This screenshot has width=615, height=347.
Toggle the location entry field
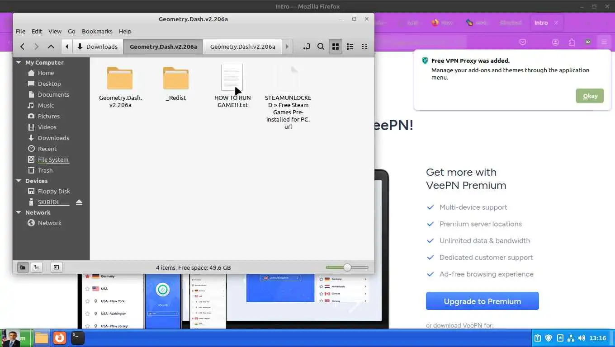point(307,47)
